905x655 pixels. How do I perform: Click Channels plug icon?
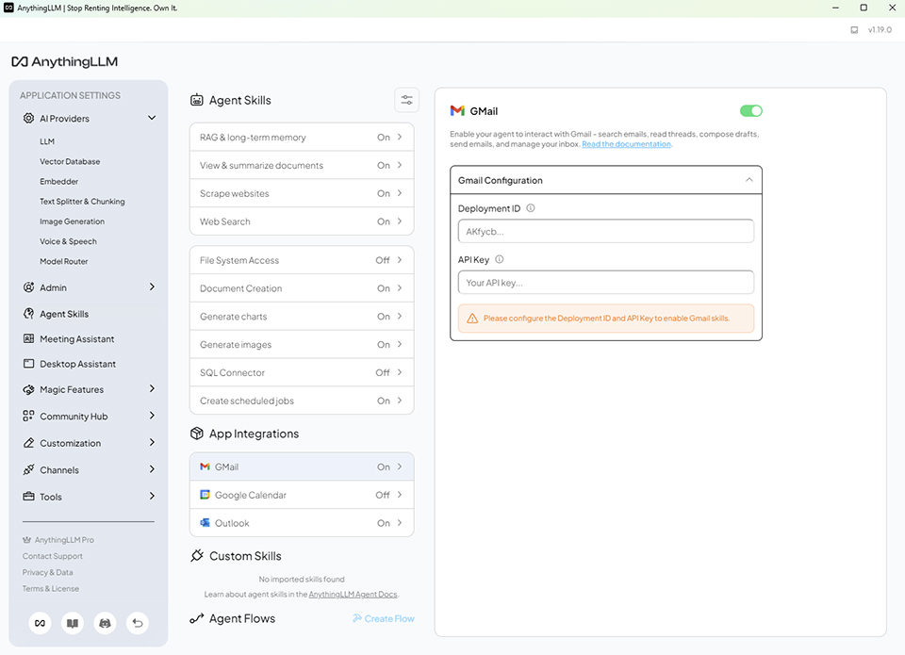(x=28, y=469)
